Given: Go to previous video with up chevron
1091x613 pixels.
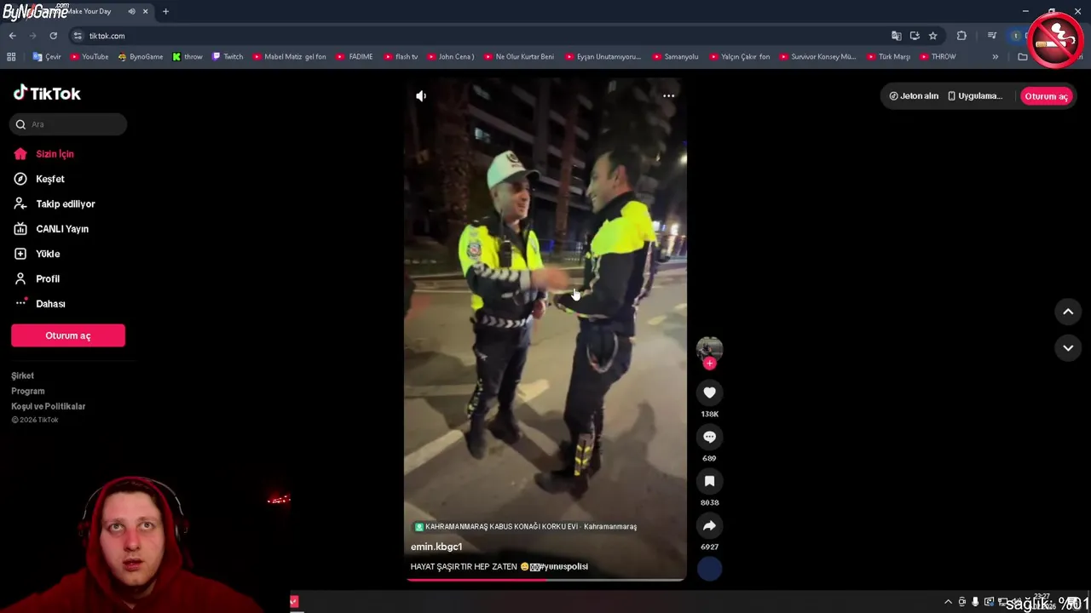Looking at the screenshot, I should tap(1068, 312).
